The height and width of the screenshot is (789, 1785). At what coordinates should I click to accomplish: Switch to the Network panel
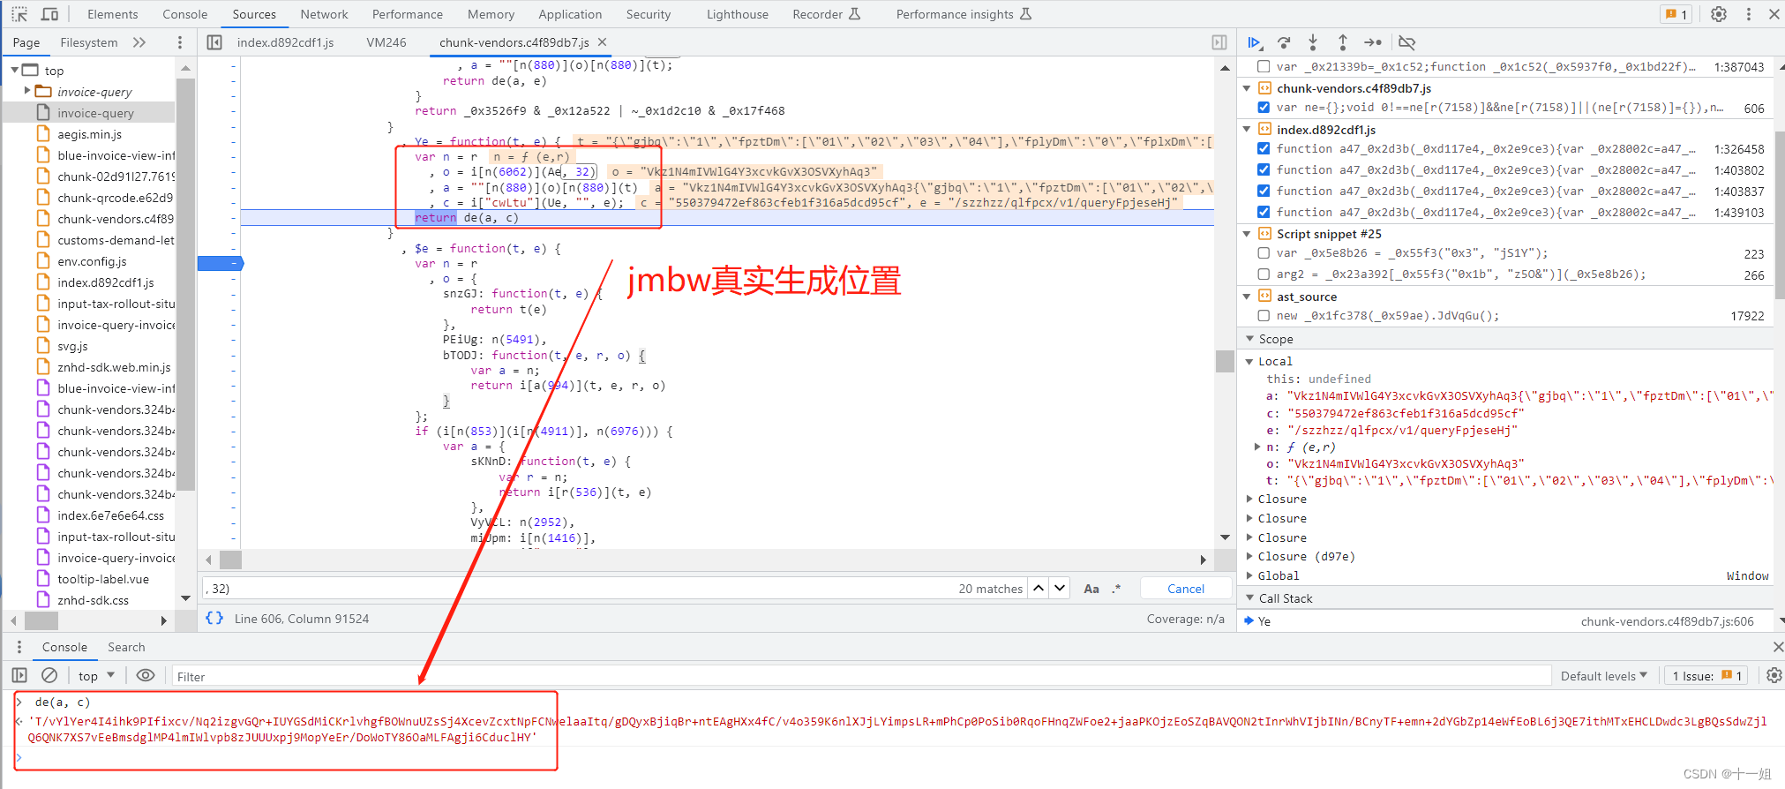[324, 14]
